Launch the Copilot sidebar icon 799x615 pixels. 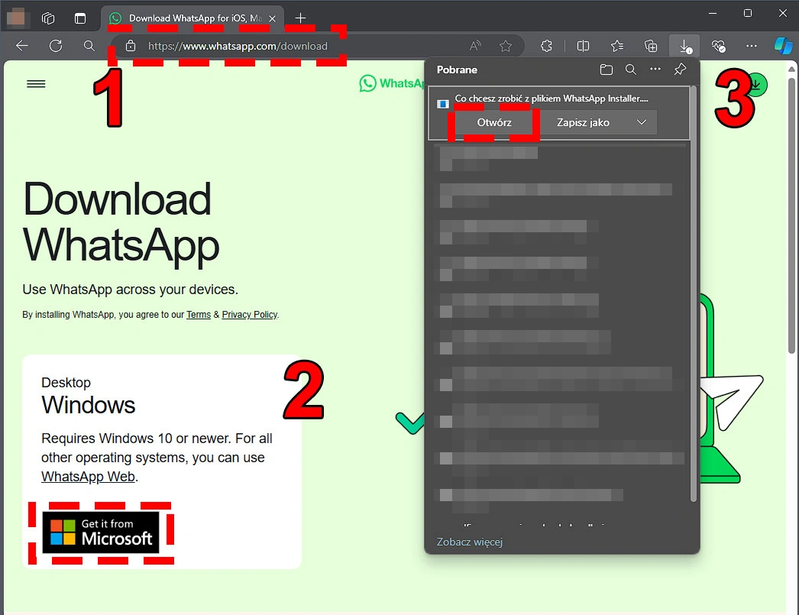(x=783, y=46)
